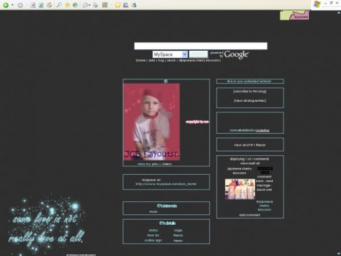Viewport: 341px width, 256px height.
Task: Click the profile photo with JCB Layouts
Action: (x=152, y=122)
